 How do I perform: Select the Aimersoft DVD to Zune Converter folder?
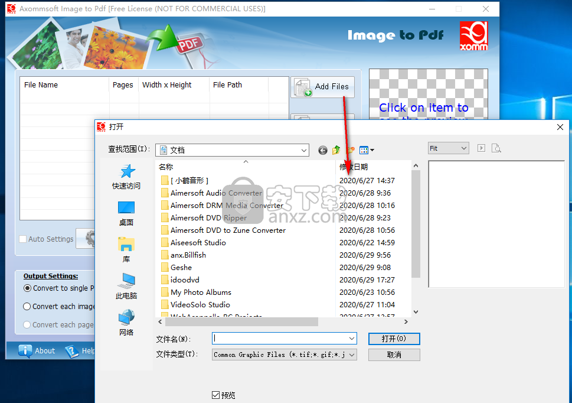tap(224, 230)
